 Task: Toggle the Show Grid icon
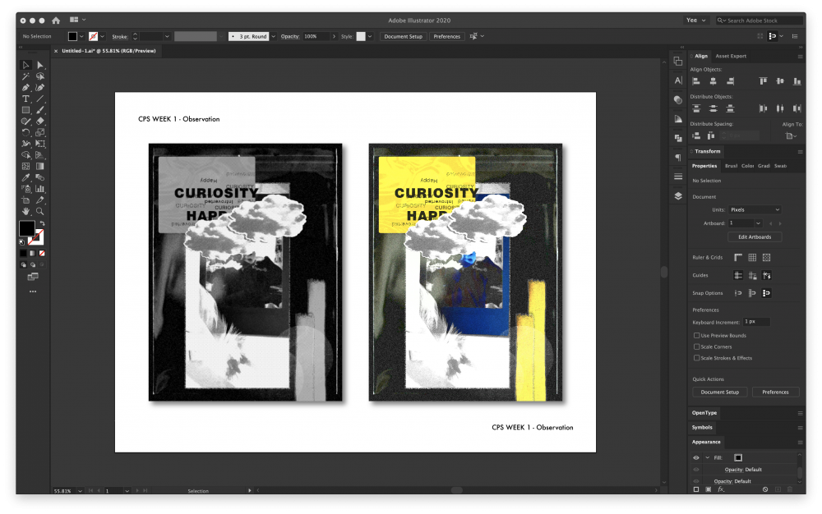click(752, 258)
